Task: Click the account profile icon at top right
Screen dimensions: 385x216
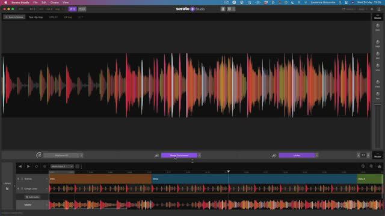Action: click(x=379, y=9)
